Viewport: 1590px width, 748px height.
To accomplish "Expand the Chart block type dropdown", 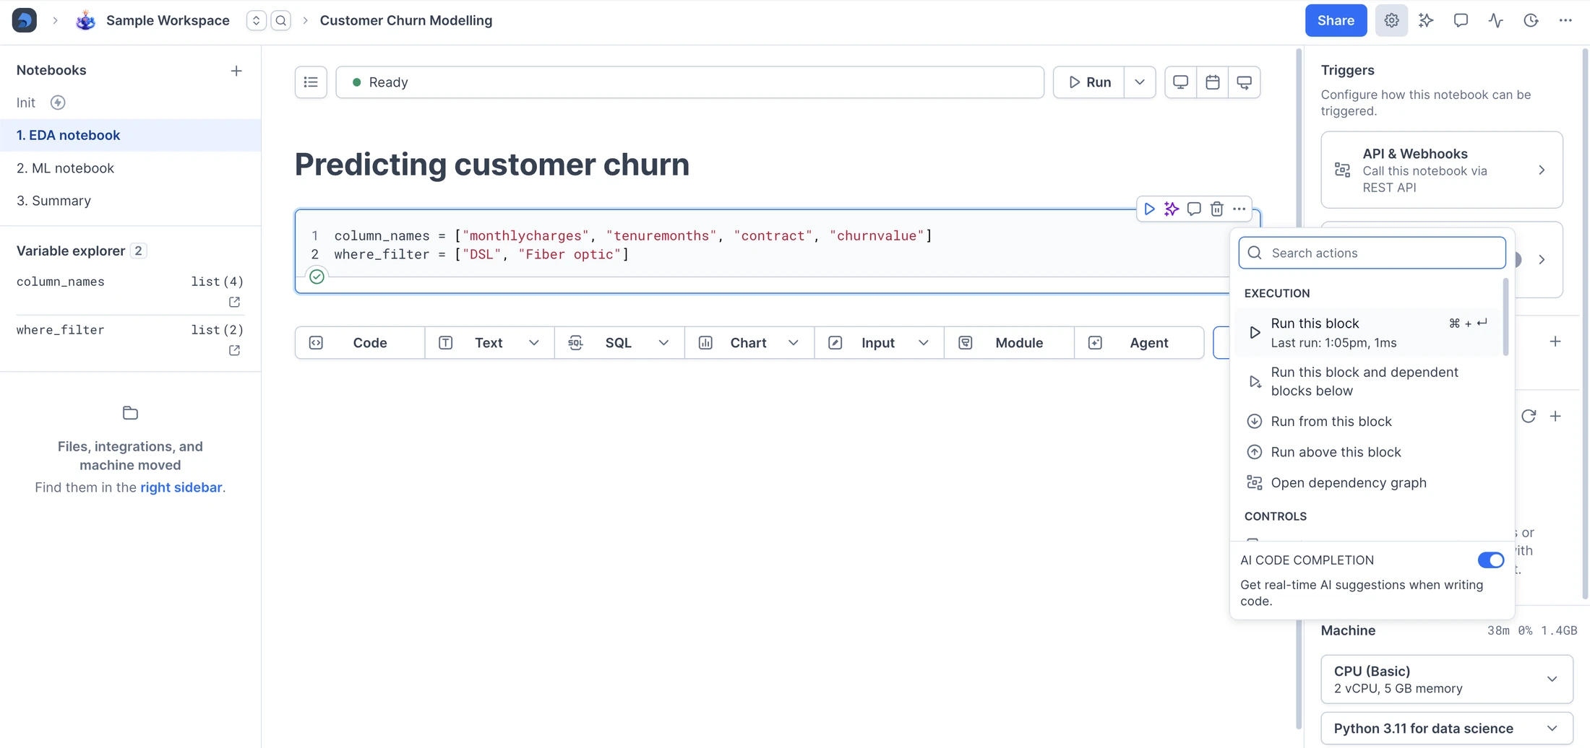I will pyautogui.click(x=794, y=343).
